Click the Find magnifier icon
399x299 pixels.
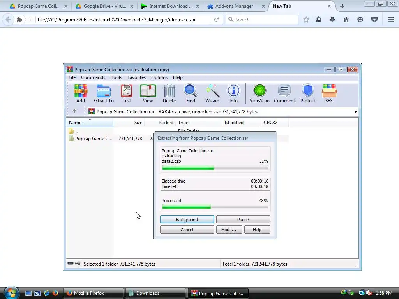[191, 93]
